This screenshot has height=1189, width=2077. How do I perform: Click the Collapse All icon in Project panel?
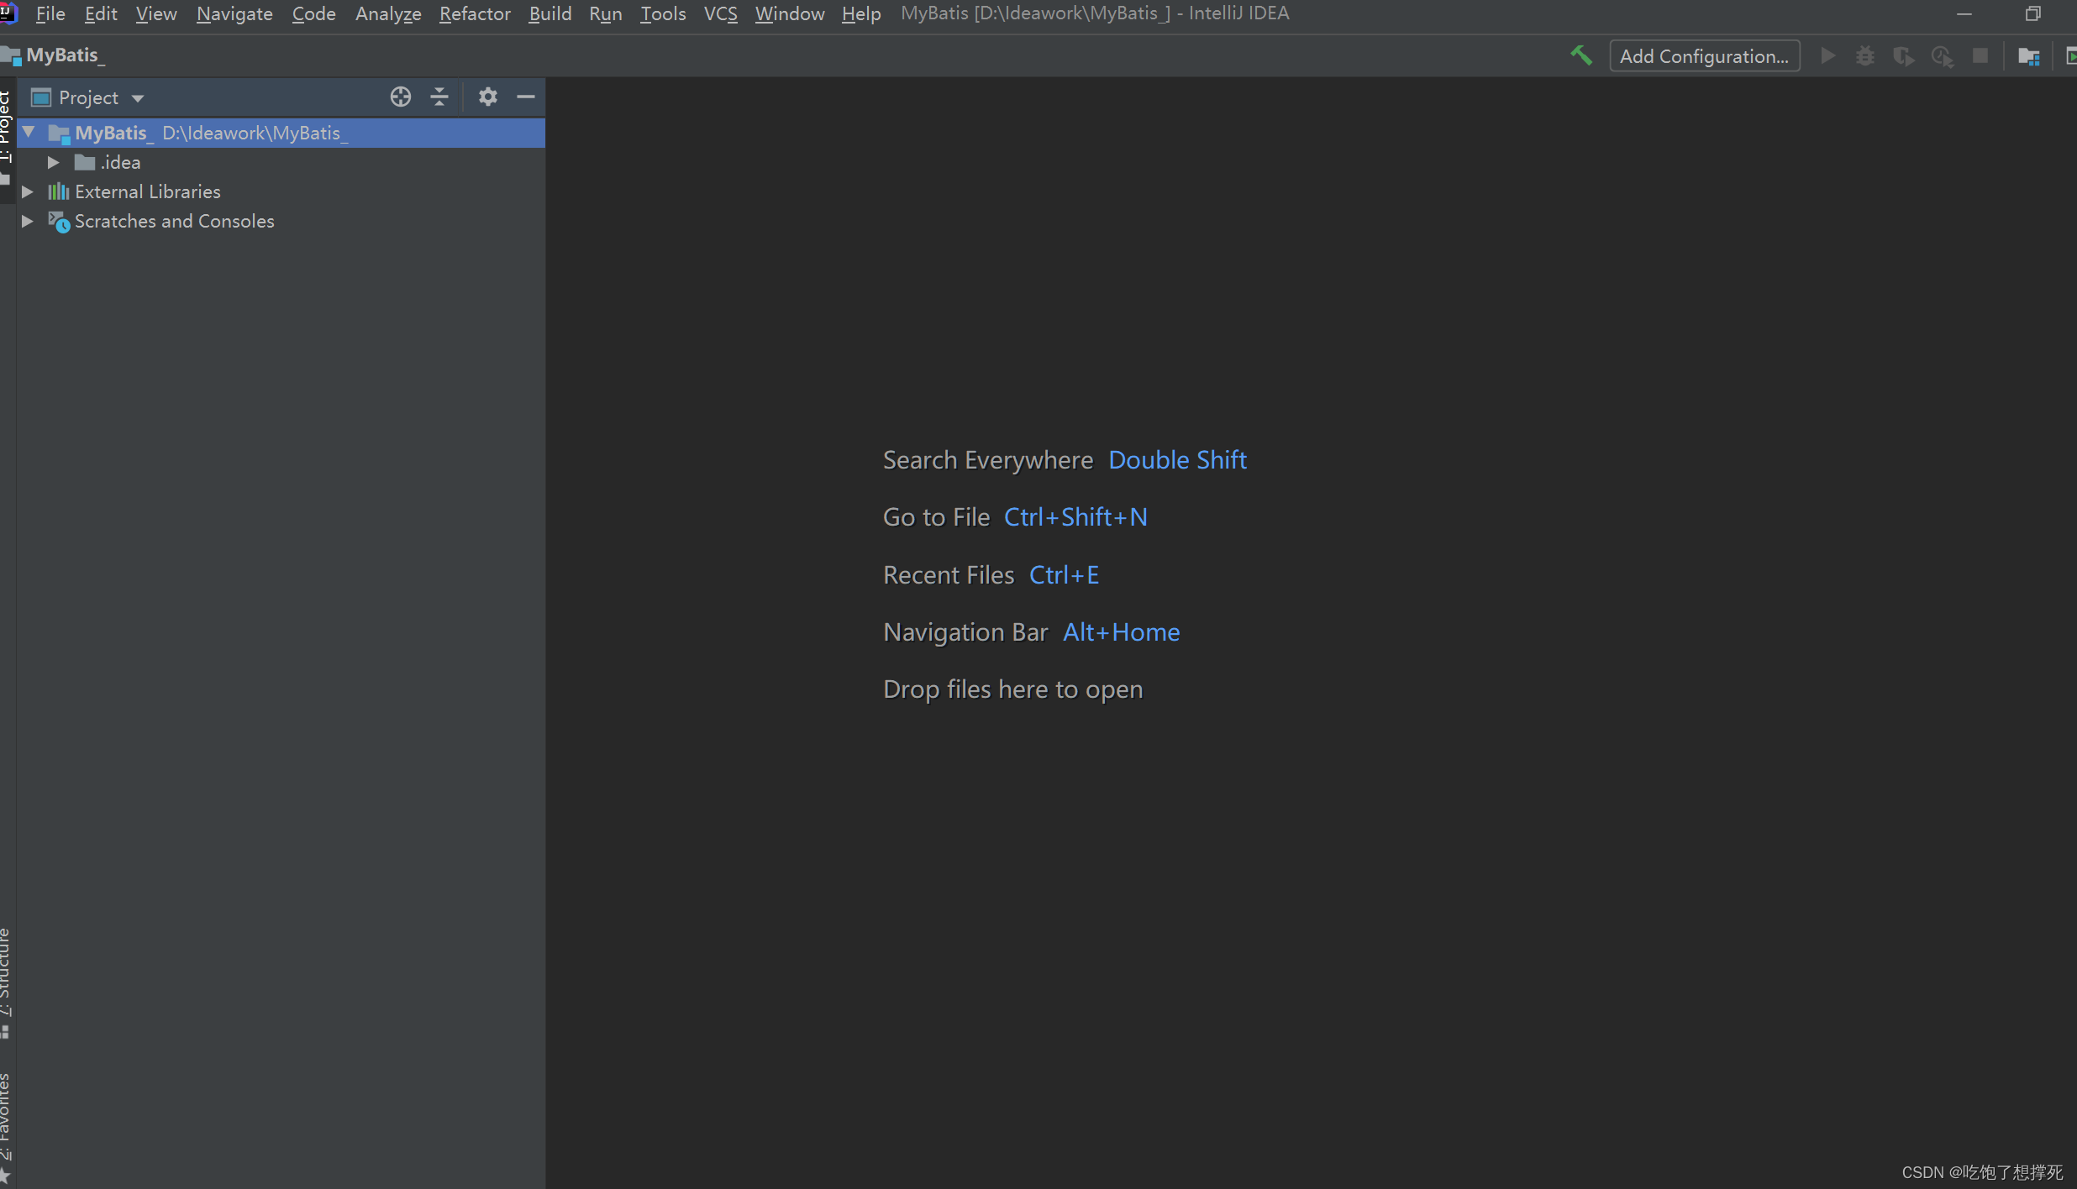[439, 97]
